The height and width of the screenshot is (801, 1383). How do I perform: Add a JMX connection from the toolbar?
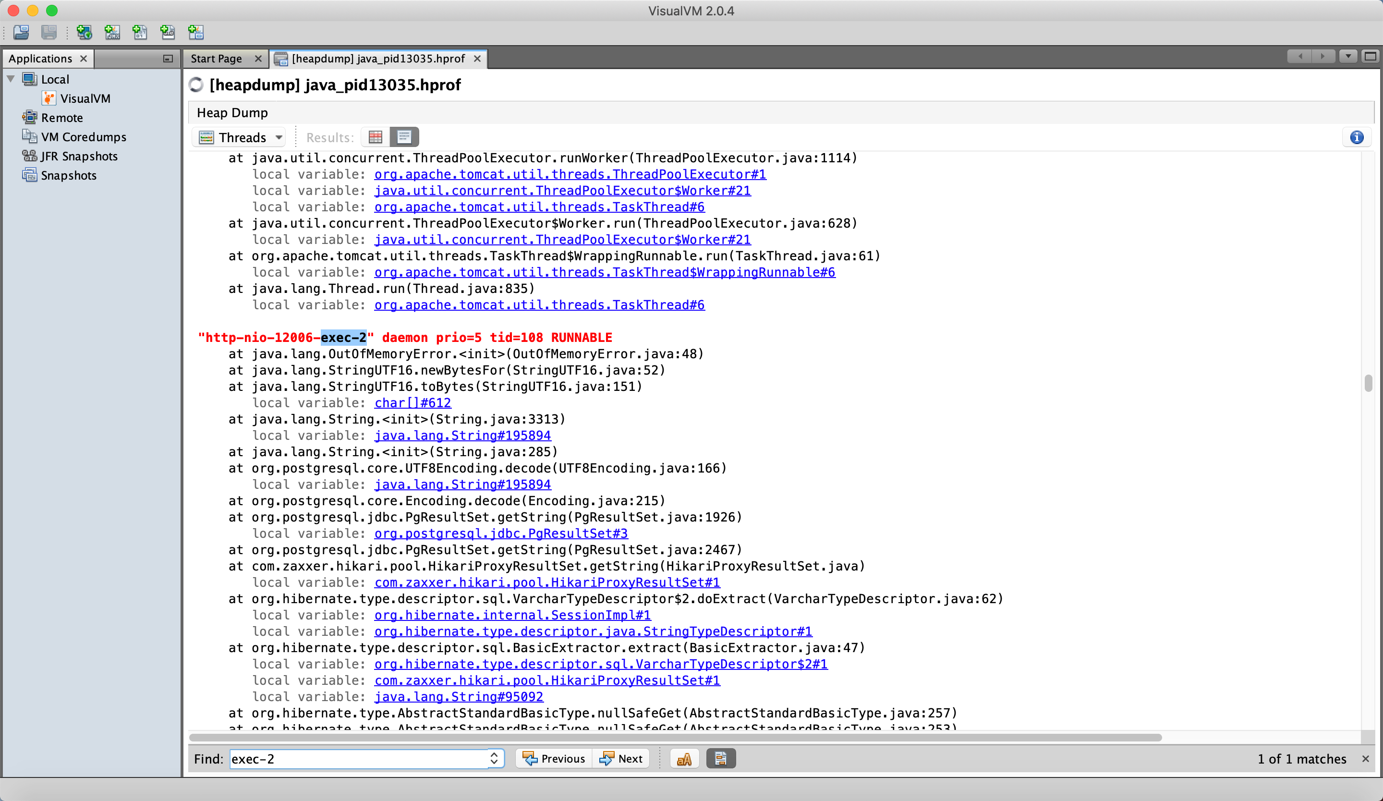[x=112, y=32]
